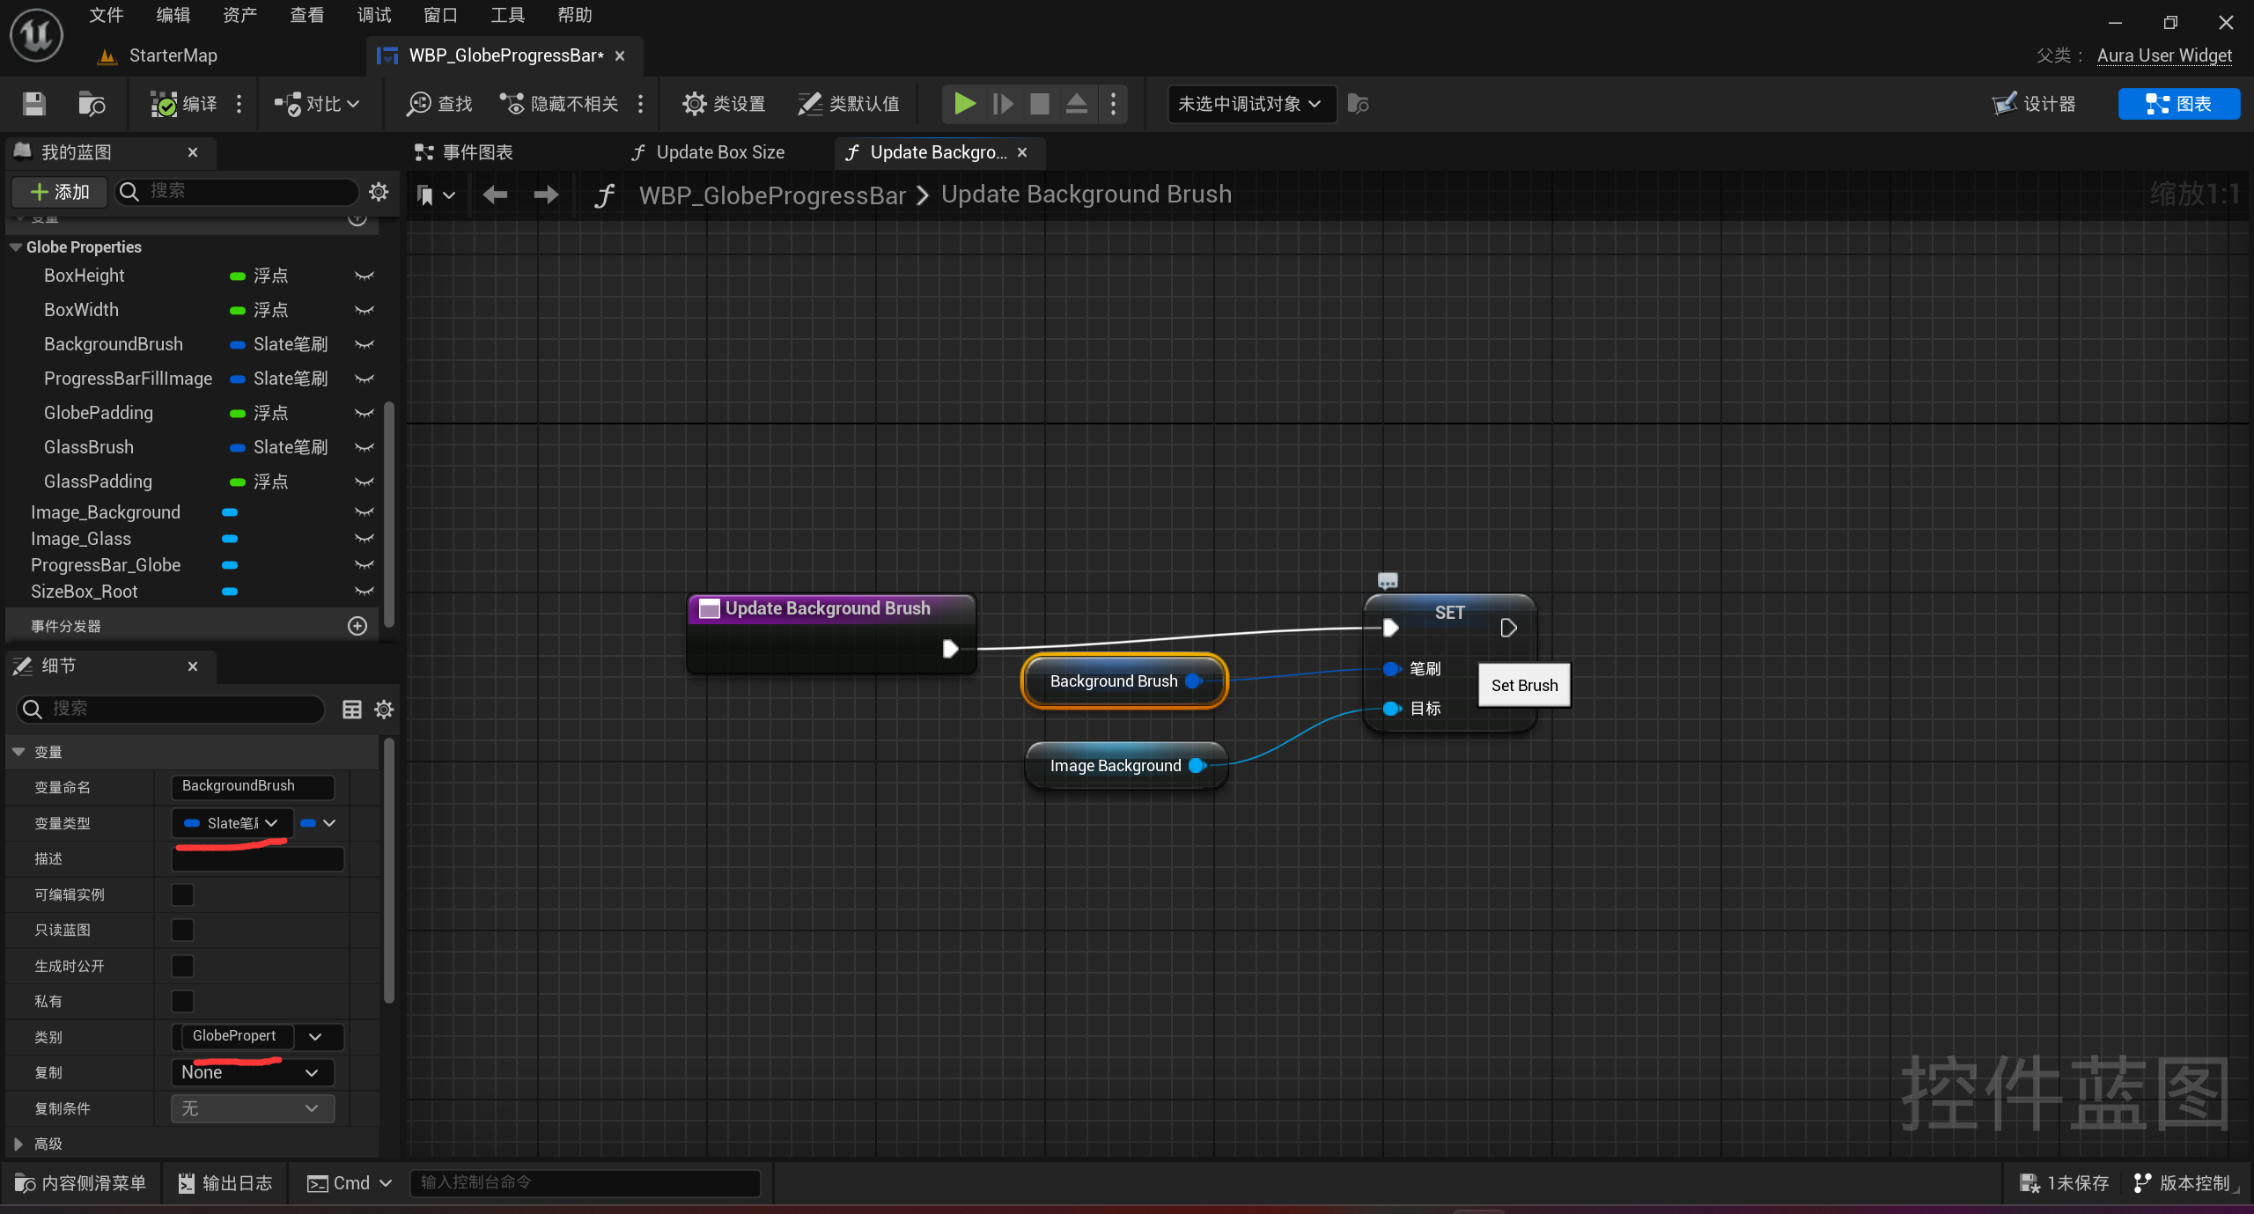Image resolution: width=2254 pixels, height=1214 pixels.
Task: Collapse the Globe Properties category
Action: point(16,247)
